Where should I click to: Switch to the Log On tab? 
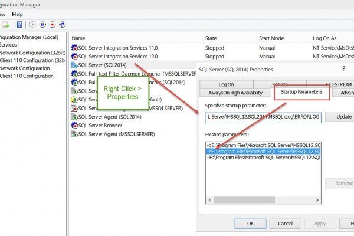click(226, 84)
